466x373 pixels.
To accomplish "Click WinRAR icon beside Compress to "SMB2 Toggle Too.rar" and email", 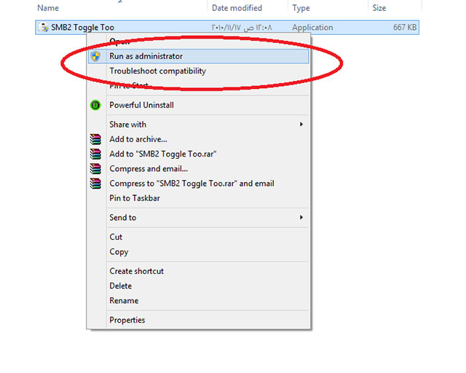I will point(95,184).
